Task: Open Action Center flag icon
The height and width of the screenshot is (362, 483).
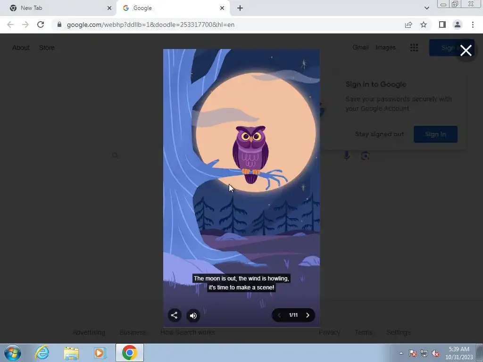Action: (413, 353)
